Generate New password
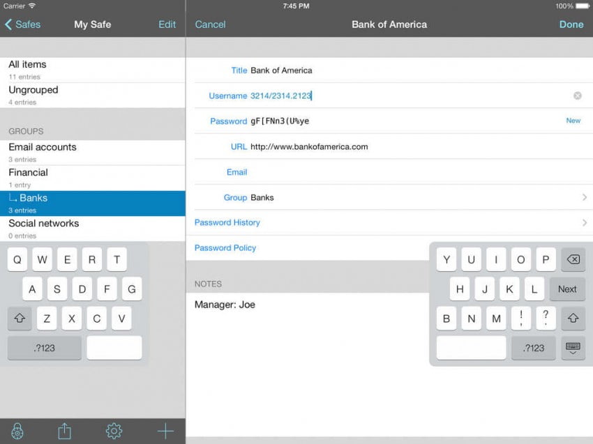This screenshot has height=444, width=593. click(573, 121)
